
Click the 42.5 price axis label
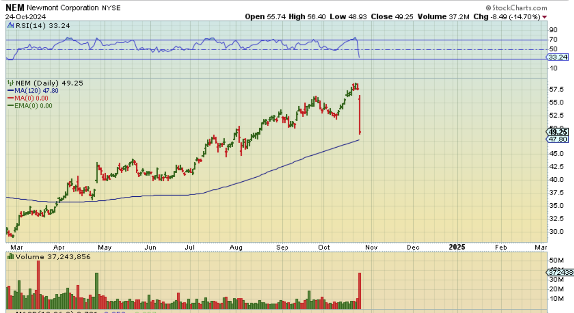click(x=556, y=167)
